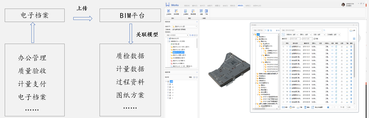
Task: Click delete icon in row 5
Action: click(x=351, y=60)
